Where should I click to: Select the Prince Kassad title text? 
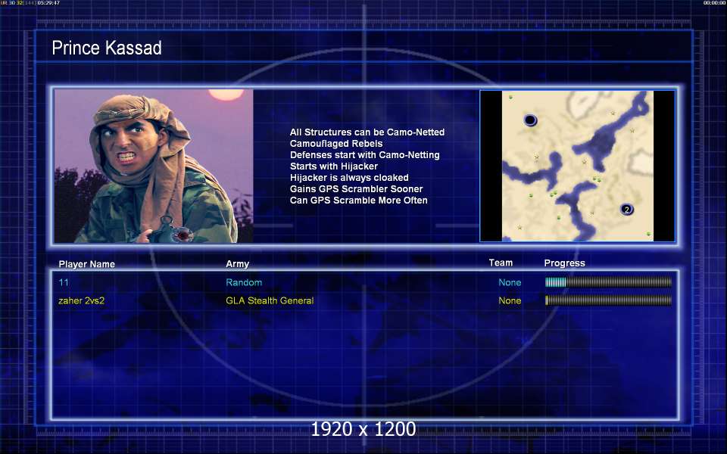[107, 48]
